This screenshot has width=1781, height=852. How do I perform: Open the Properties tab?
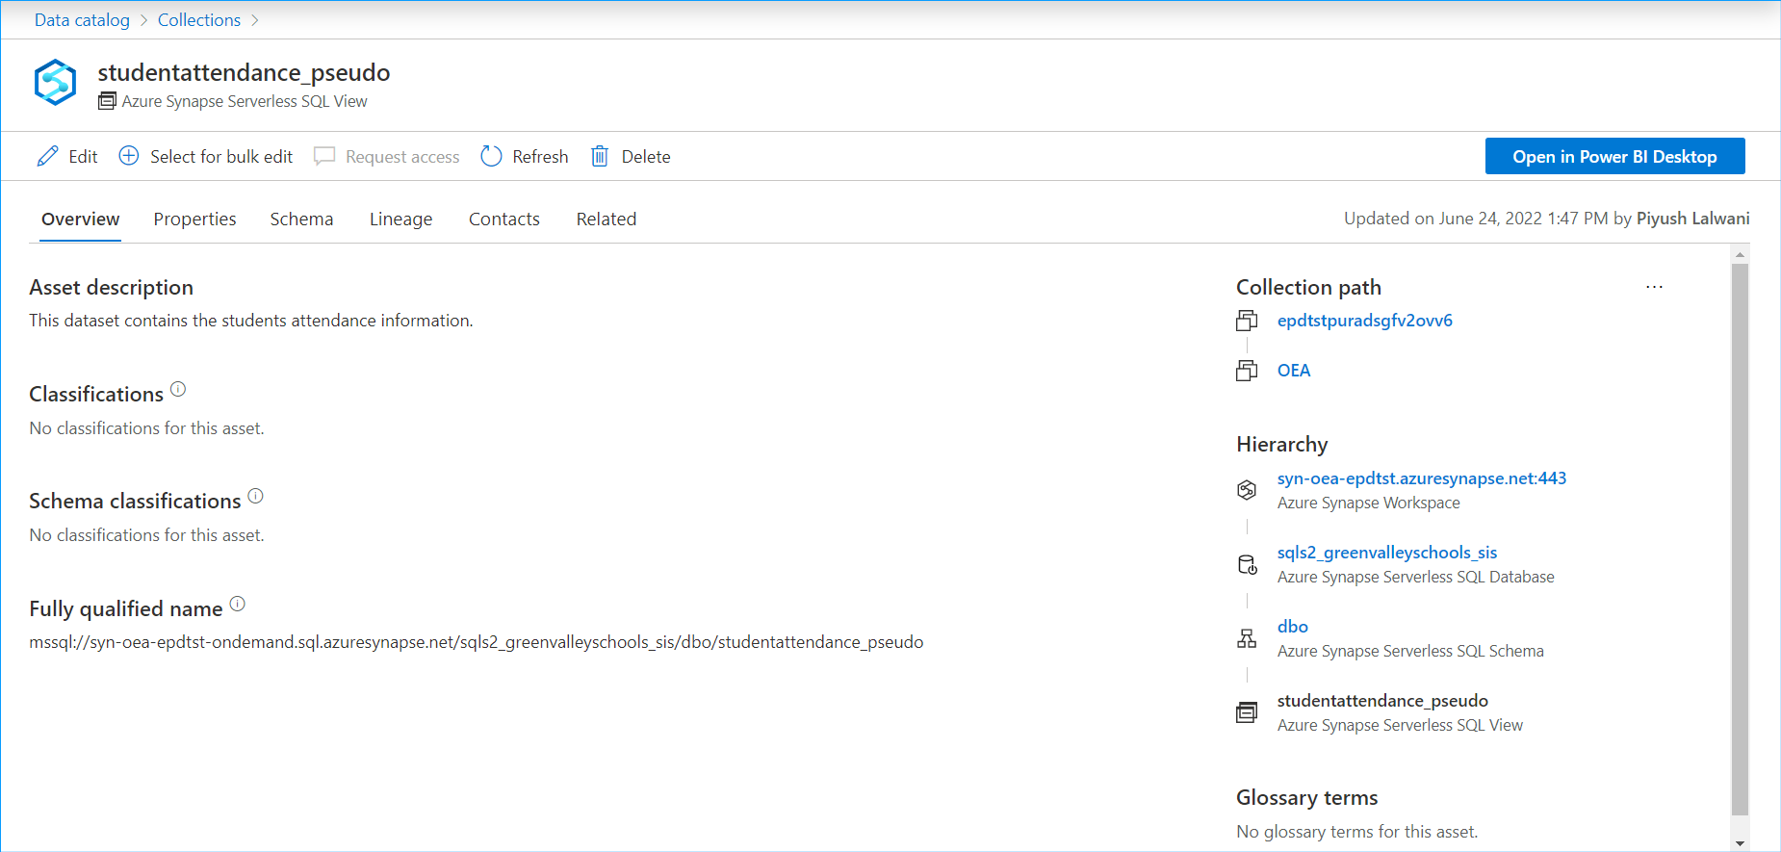tap(194, 219)
